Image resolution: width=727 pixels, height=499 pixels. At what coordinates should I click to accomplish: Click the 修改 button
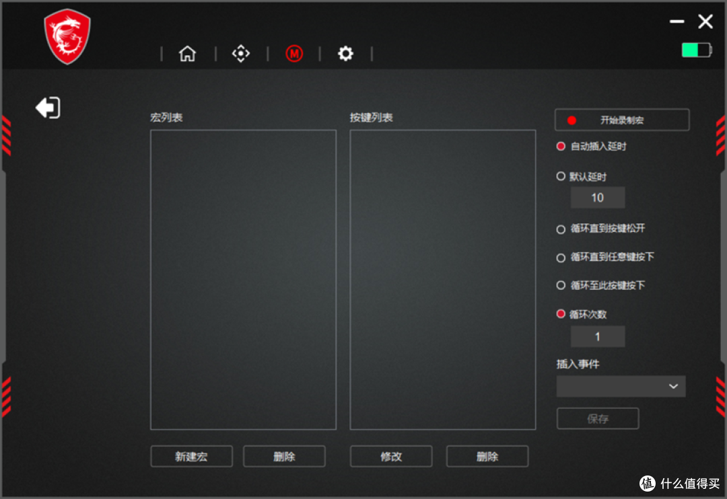coord(391,457)
